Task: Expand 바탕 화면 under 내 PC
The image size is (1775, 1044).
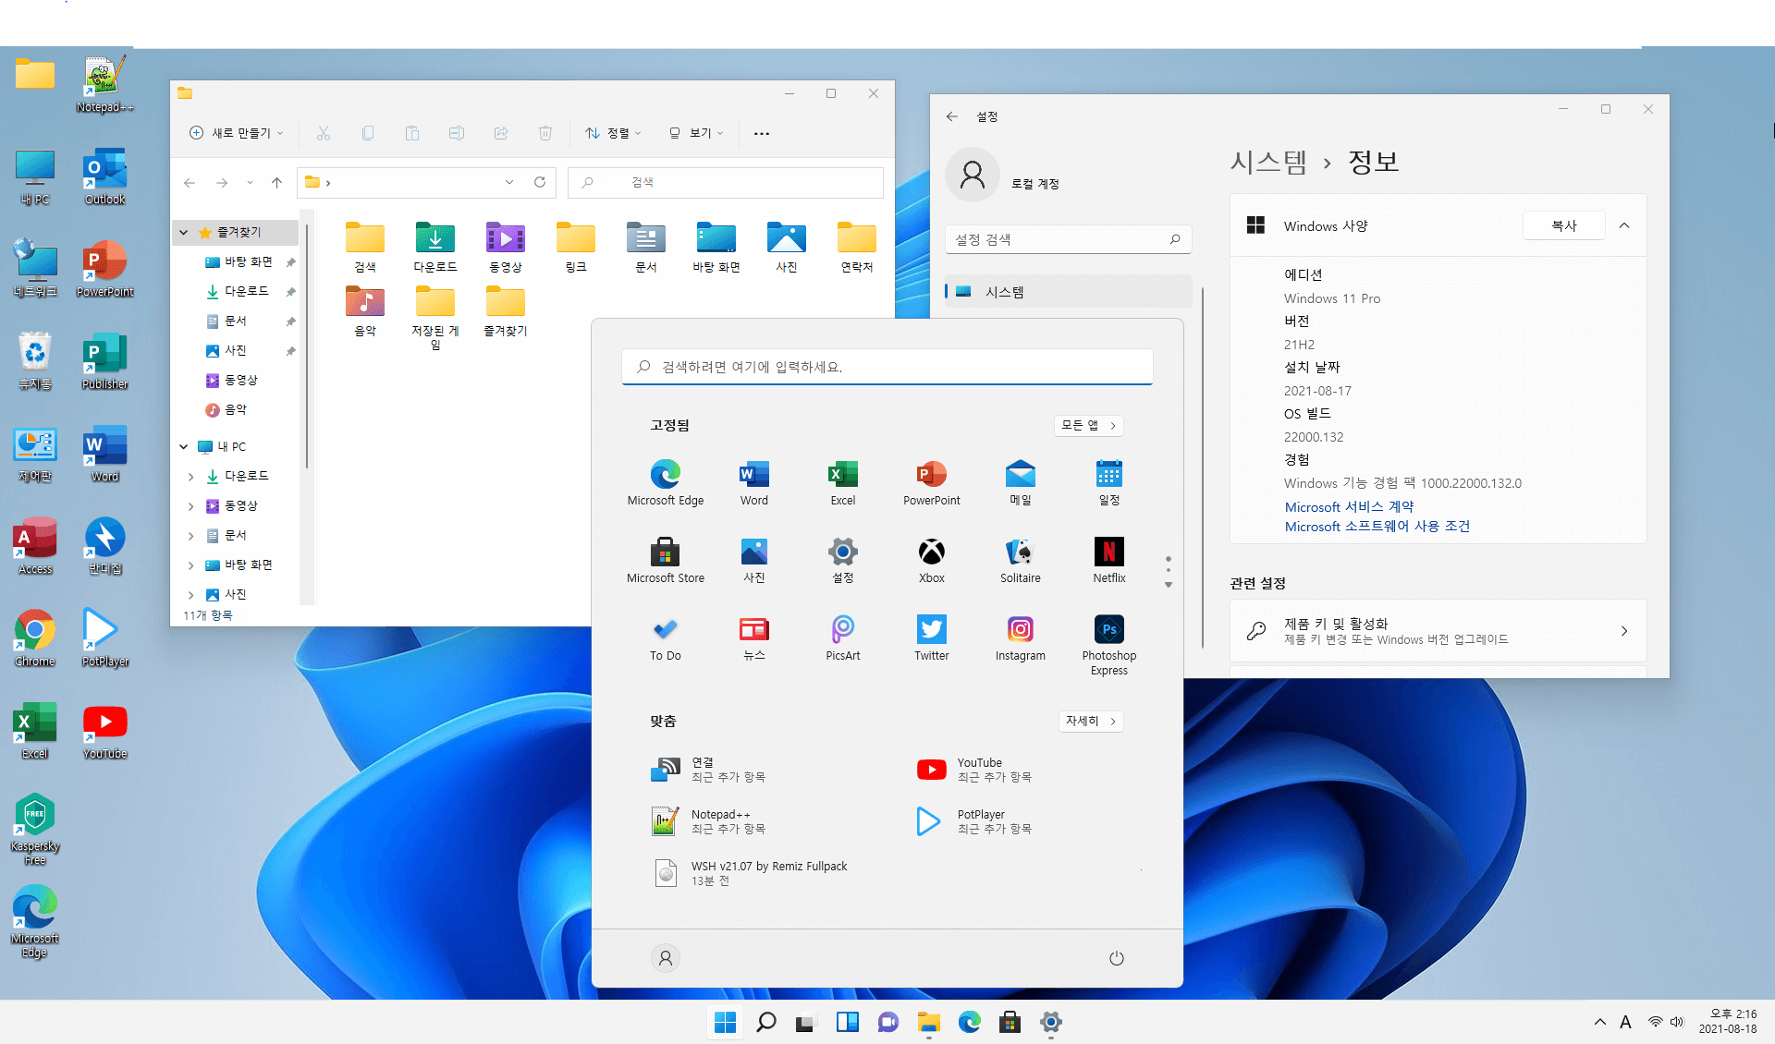Action: point(191,565)
